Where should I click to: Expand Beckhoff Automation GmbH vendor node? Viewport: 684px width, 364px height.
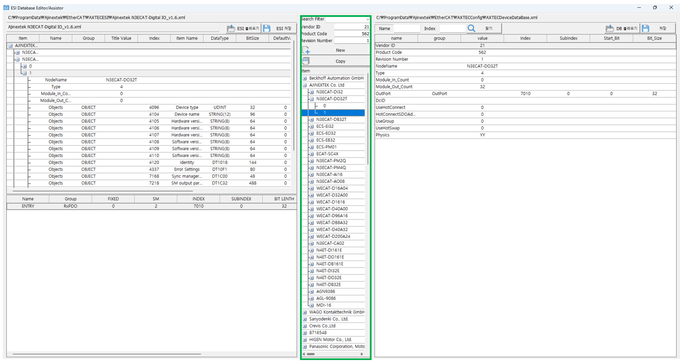click(305, 78)
